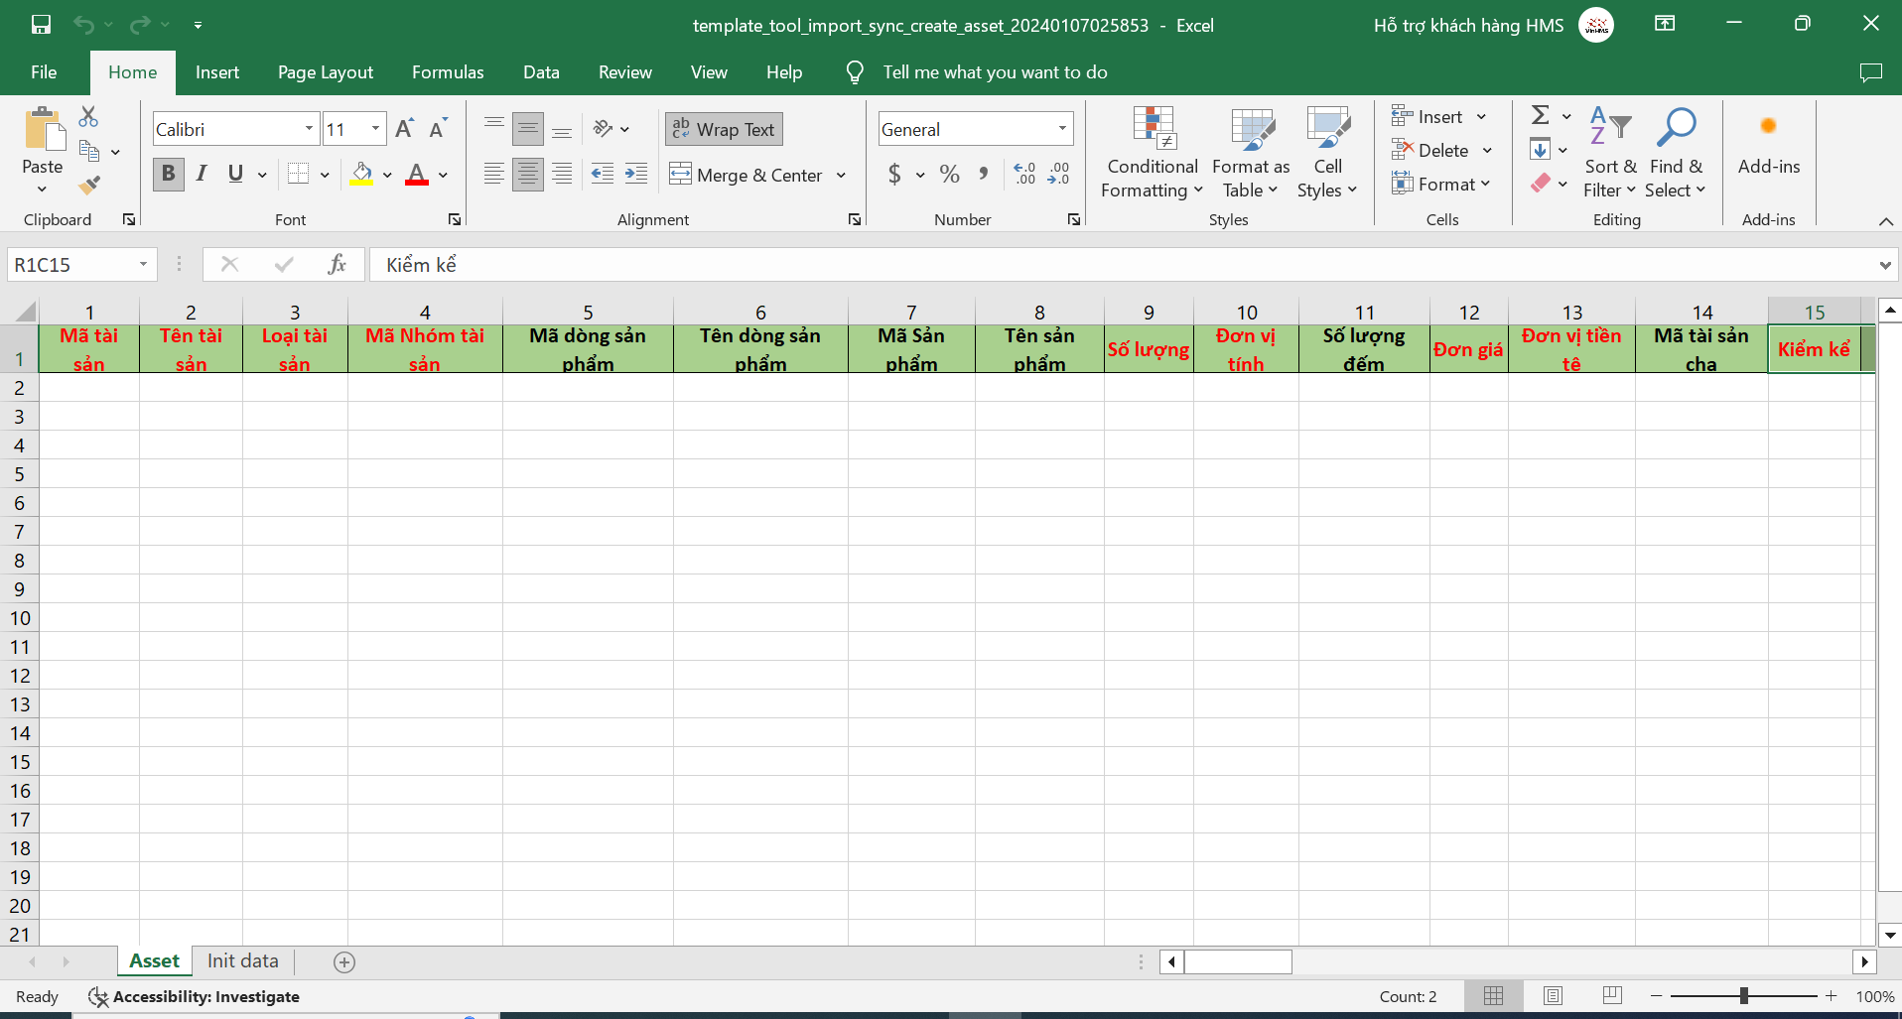Click the AutoSum sigma icon
The image size is (1902, 1019).
tap(1540, 116)
